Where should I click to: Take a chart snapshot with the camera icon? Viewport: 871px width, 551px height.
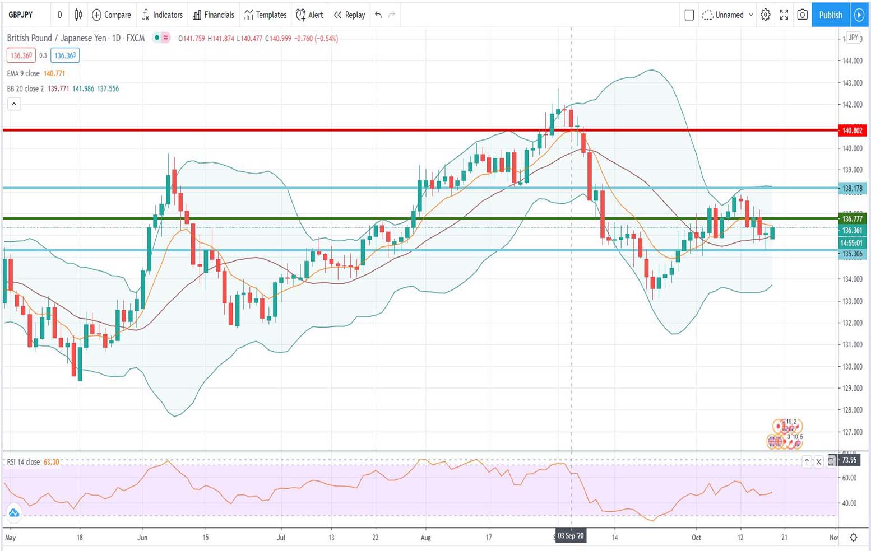(x=803, y=15)
